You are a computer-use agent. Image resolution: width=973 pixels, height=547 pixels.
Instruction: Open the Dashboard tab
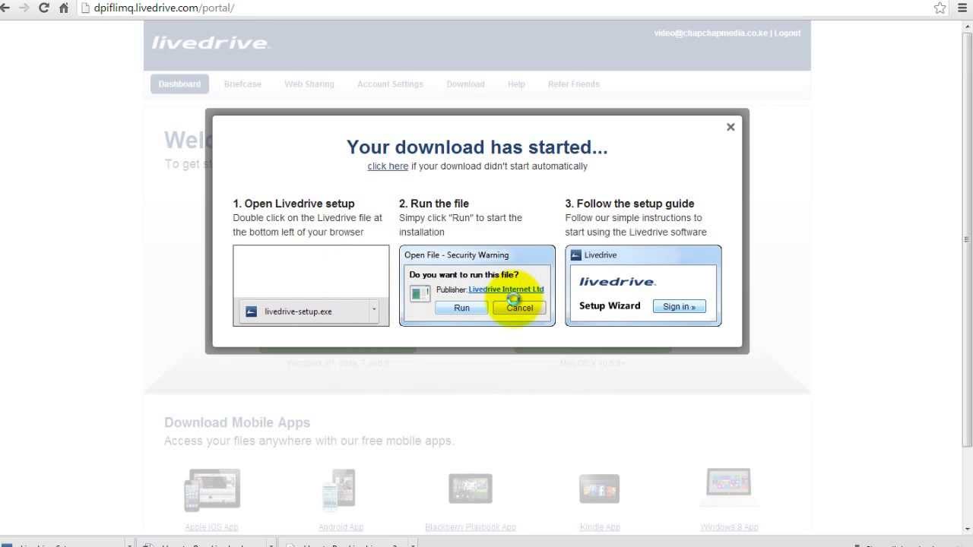(179, 84)
